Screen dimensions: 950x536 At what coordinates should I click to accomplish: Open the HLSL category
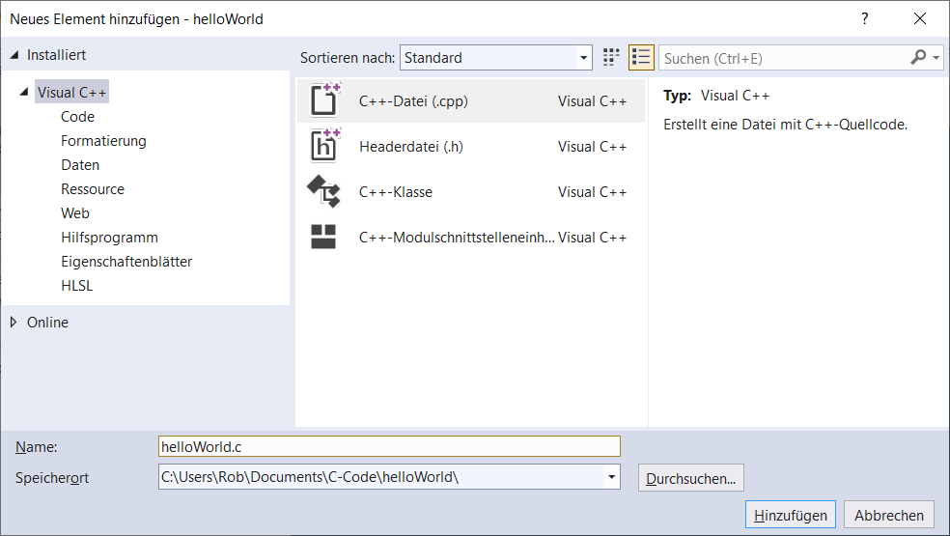[x=76, y=286]
